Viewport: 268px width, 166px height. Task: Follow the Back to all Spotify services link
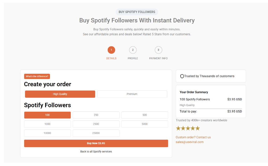(96, 152)
